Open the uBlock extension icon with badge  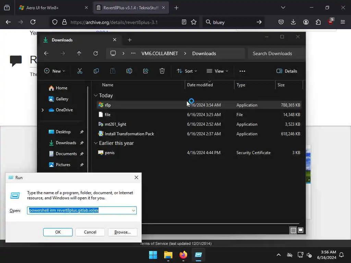[x=331, y=22]
